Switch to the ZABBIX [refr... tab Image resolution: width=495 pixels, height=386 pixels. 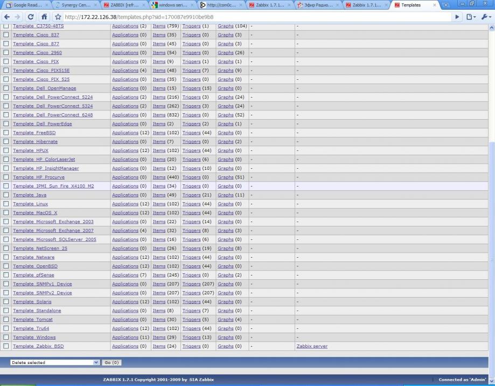[x=124, y=5]
